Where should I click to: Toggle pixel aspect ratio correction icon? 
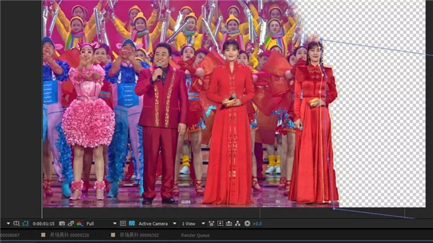point(211,224)
